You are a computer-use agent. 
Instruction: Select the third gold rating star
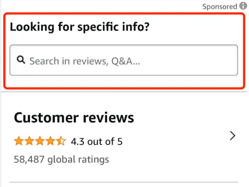point(40,141)
